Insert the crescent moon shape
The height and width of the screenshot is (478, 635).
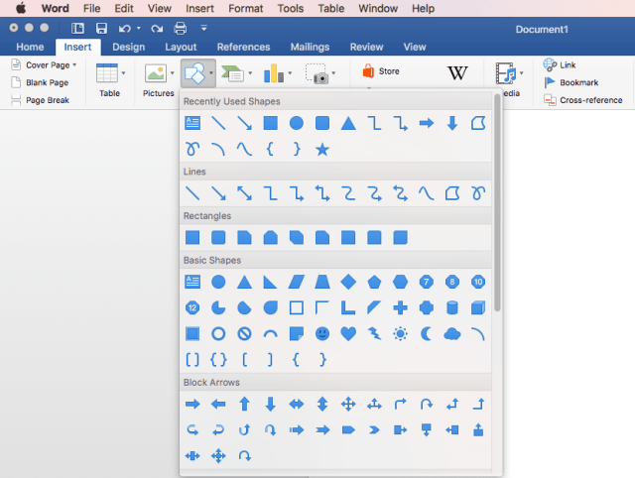click(x=426, y=333)
